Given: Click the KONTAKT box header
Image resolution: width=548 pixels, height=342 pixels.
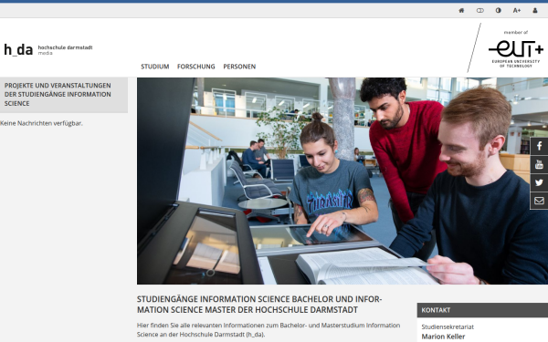Looking at the screenshot, I should (x=482, y=310).
